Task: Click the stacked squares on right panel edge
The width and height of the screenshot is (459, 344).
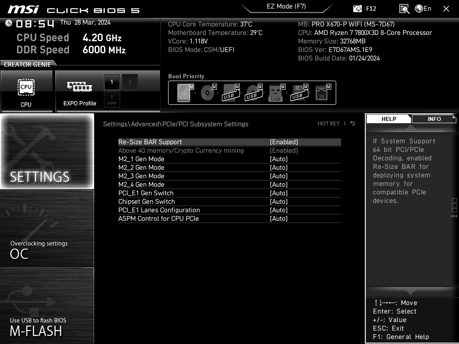Action: click(455, 205)
